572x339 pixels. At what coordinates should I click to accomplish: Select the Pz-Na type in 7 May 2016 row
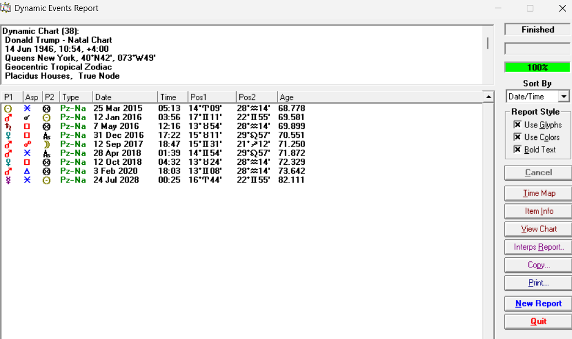pyautogui.click(x=73, y=126)
